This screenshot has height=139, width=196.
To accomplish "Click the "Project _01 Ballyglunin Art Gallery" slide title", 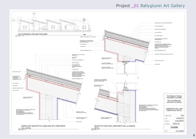I will tap(150, 6).
